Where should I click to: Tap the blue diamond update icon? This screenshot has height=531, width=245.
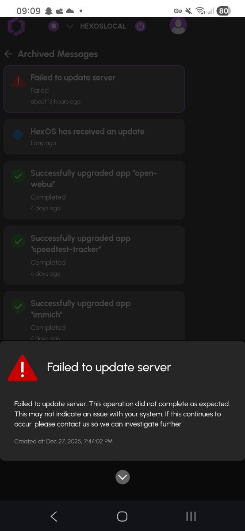pos(18,135)
